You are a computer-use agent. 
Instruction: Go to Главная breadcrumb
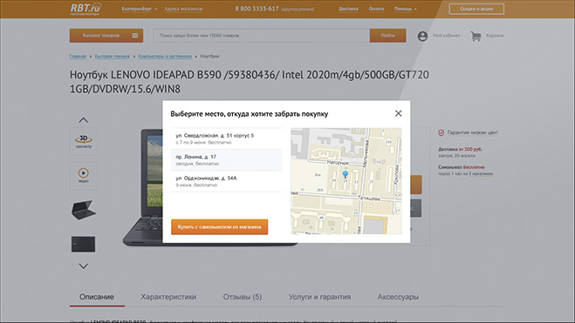pyautogui.click(x=79, y=57)
